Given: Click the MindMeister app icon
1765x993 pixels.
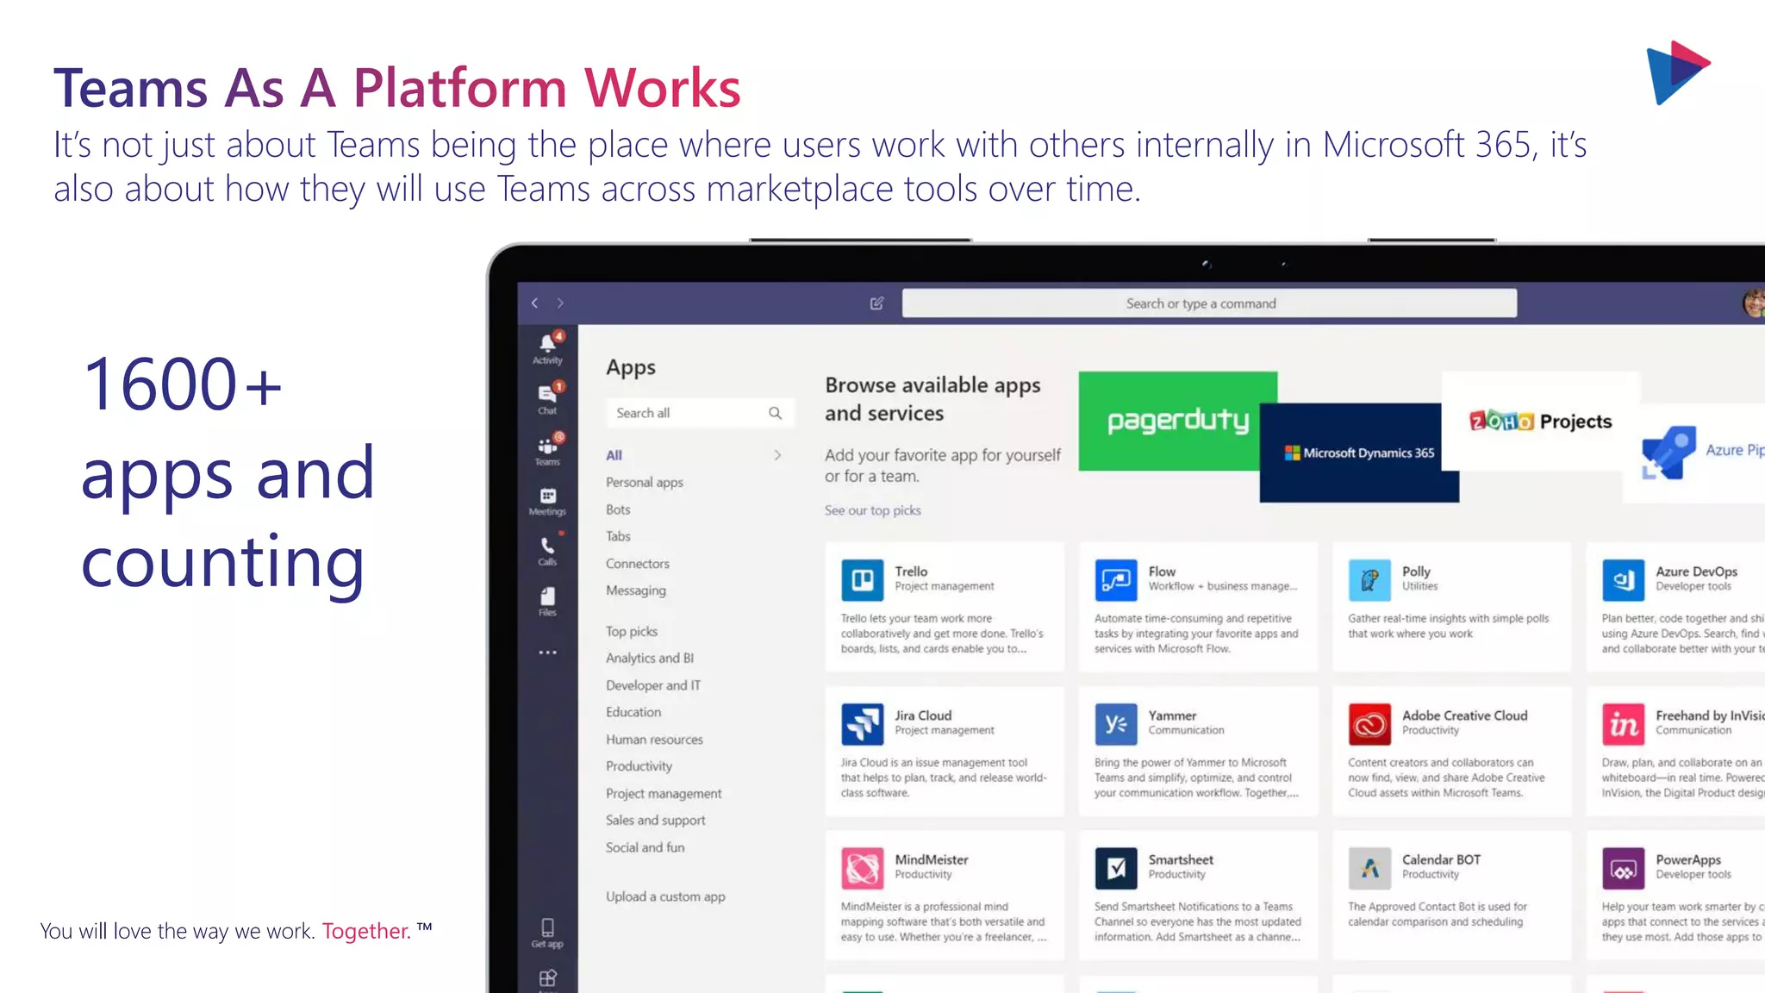Looking at the screenshot, I should click(x=862, y=868).
